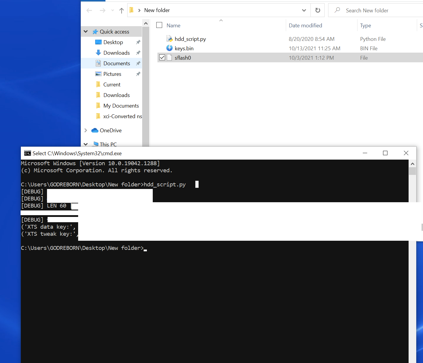Select the hdd_script.py file name

(190, 39)
